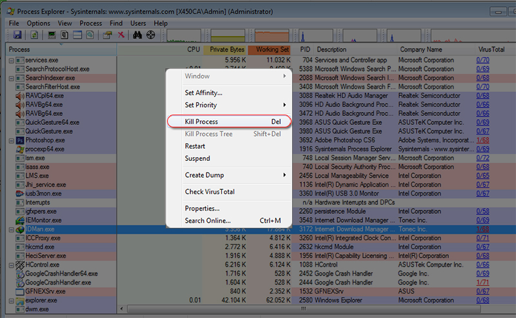Click the Save toolbar icon

point(17,35)
